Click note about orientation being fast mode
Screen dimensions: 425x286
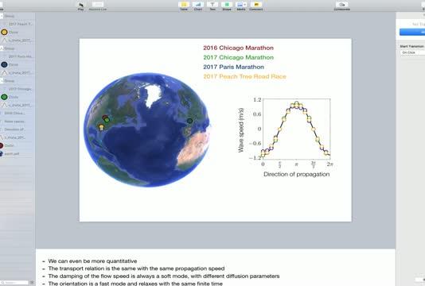[x=135, y=284]
